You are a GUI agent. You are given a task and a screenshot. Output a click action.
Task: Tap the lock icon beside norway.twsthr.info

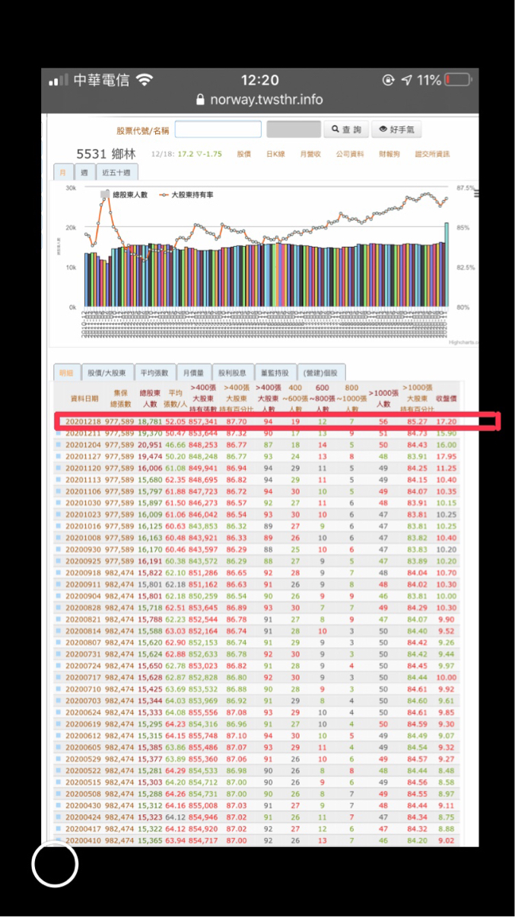tap(201, 100)
